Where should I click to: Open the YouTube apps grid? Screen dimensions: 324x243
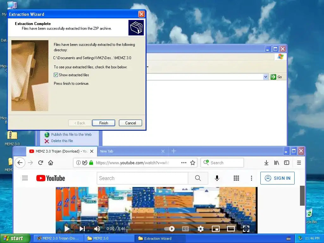[x=236, y=178]
